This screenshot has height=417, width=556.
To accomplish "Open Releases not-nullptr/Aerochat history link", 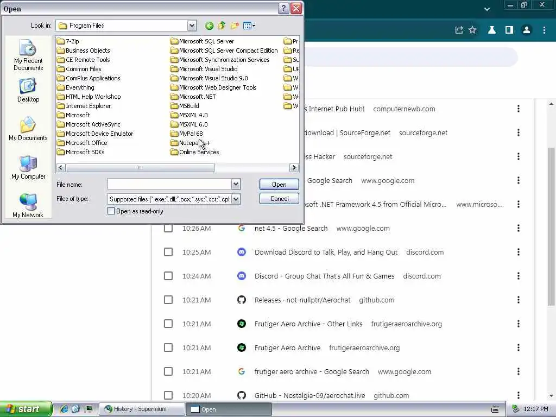I will tap(302, 300).
